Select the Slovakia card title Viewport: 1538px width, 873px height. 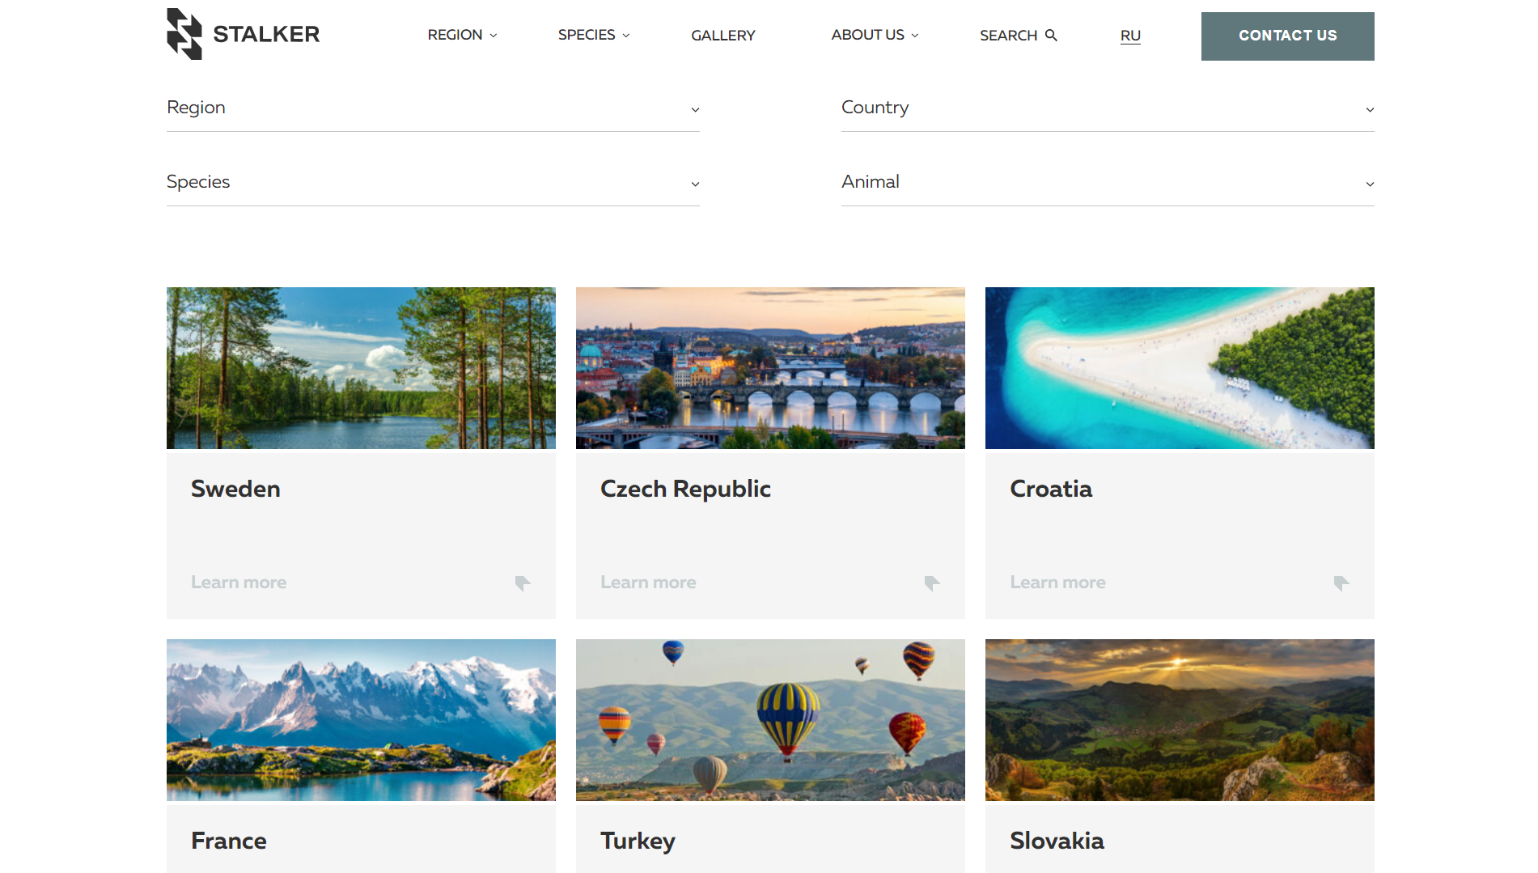1057,841
